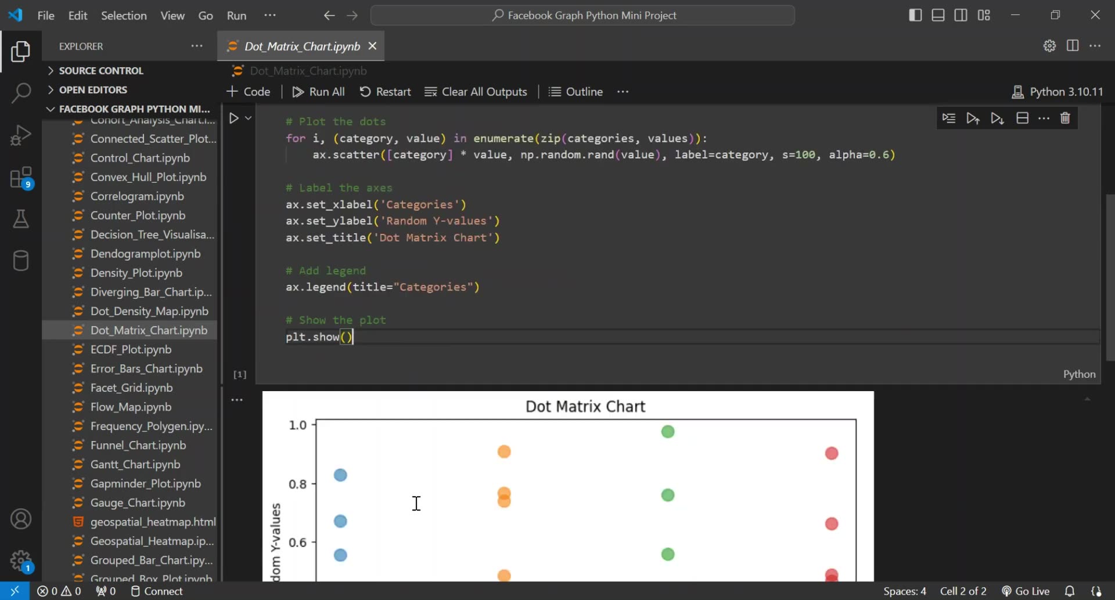Open settings gear in editor toolbar
This screenshot has height=600, width=1115.
pos(1049,46)
